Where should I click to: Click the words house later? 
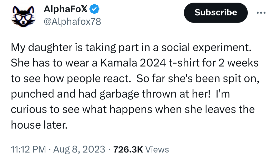(x=39, y=125)
